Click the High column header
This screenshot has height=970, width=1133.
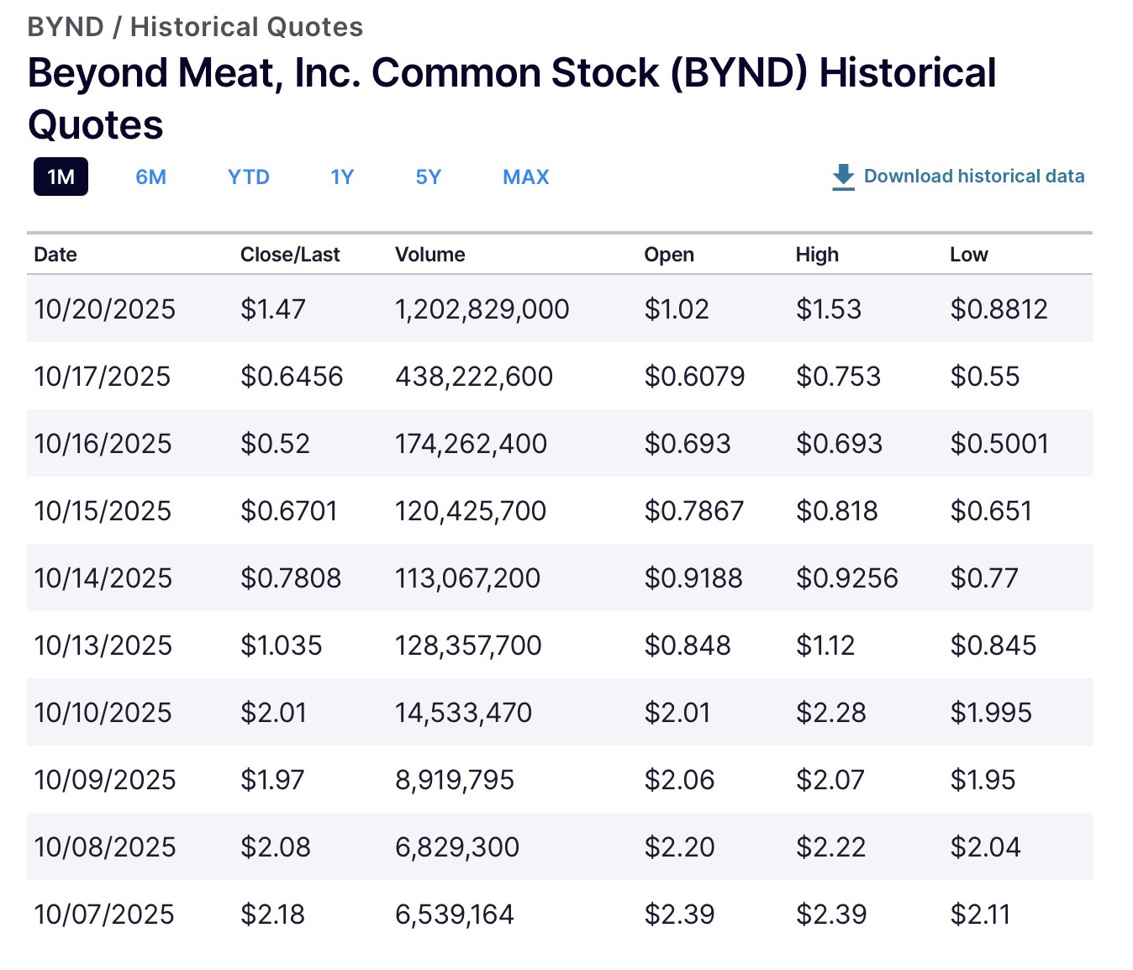click(x=817, y=255)
